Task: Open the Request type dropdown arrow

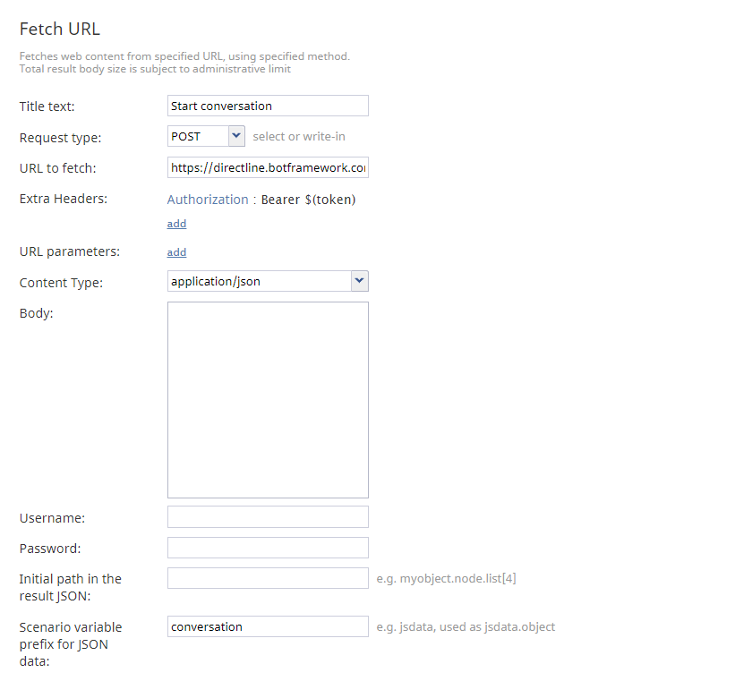Action: point(236,136)
